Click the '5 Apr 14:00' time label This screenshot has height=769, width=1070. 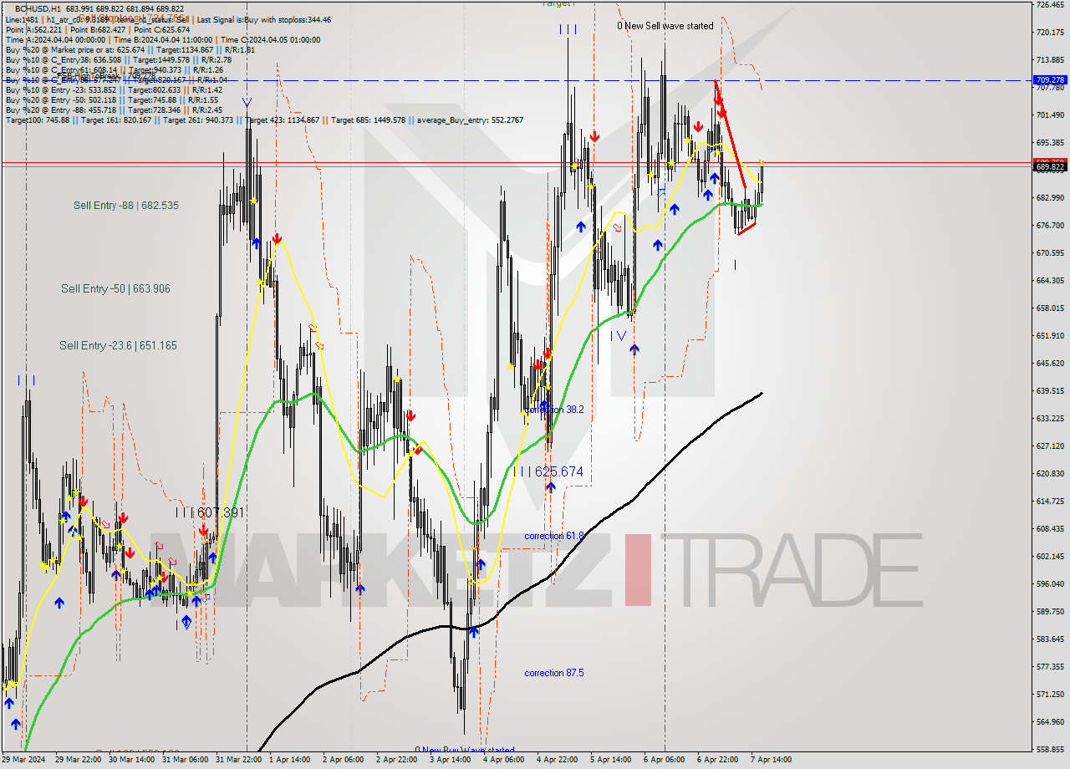[x=610, y=760]
